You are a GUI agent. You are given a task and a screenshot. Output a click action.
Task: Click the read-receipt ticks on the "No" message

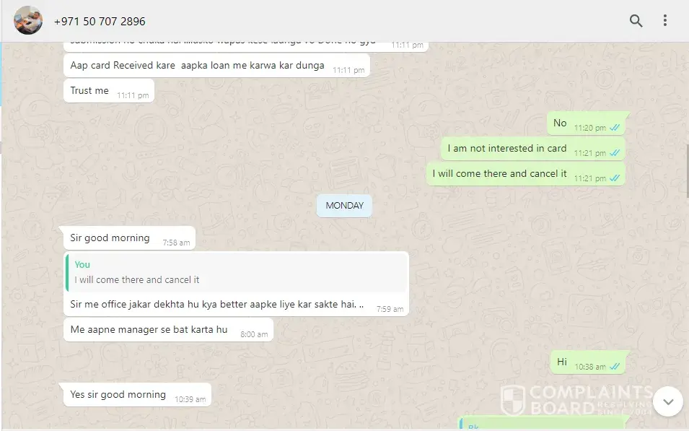[x=615, y=128]
